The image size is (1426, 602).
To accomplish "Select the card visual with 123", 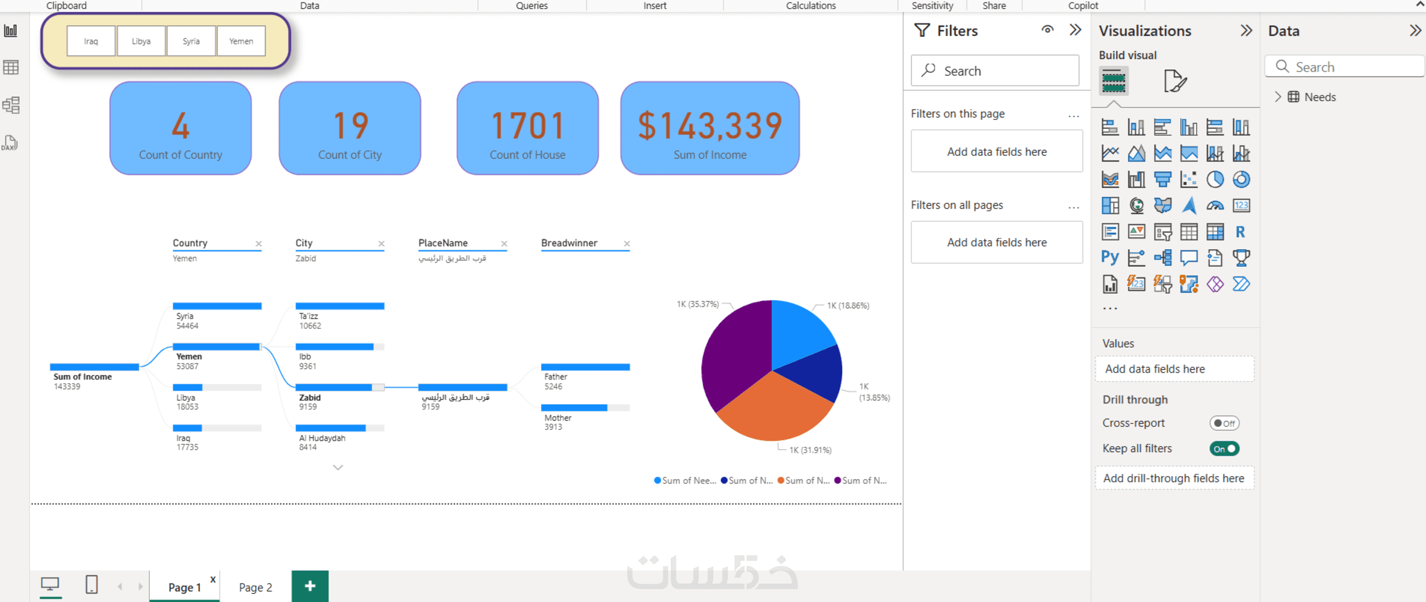I will (1241, 206).
